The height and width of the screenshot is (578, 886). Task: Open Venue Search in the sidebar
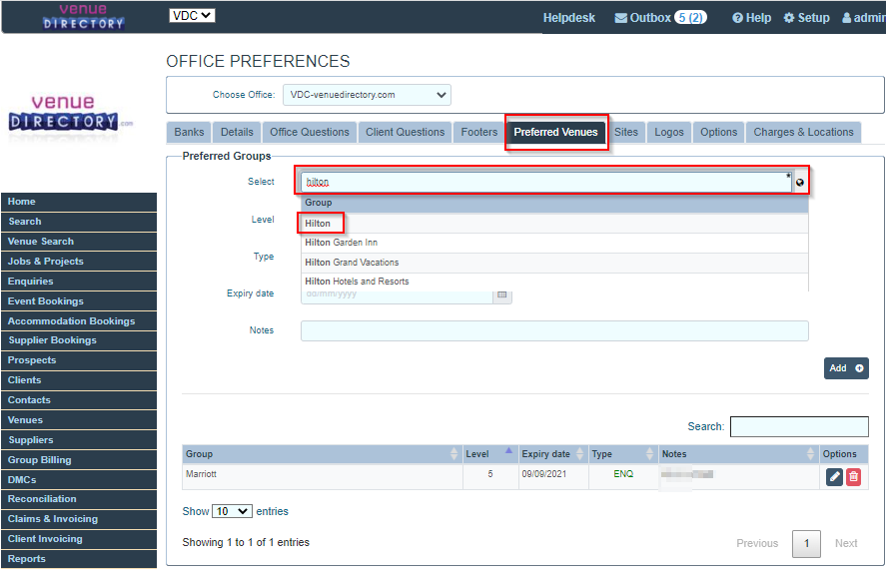pyautogui.click(x=79, y=242)
